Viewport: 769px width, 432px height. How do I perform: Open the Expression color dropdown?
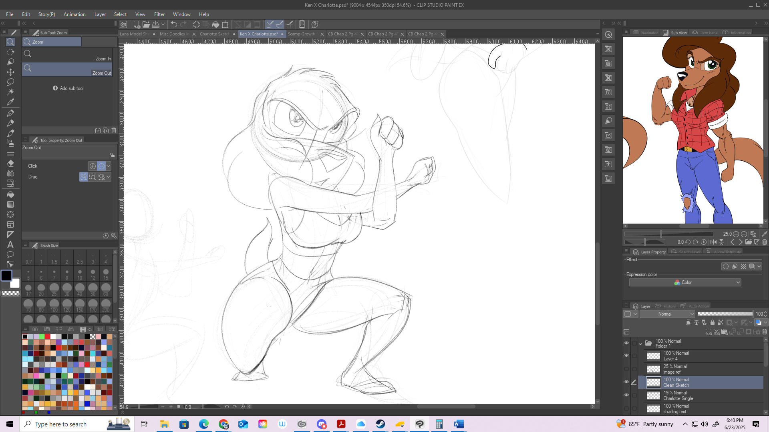point(685,282)
